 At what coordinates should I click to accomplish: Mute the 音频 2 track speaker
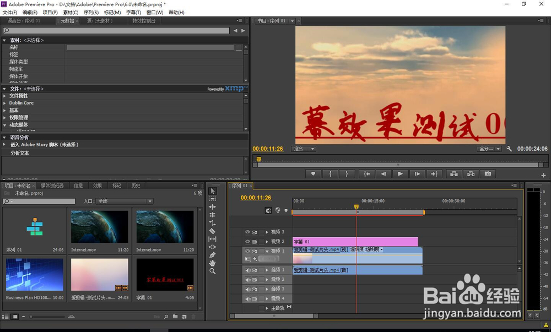248,280
